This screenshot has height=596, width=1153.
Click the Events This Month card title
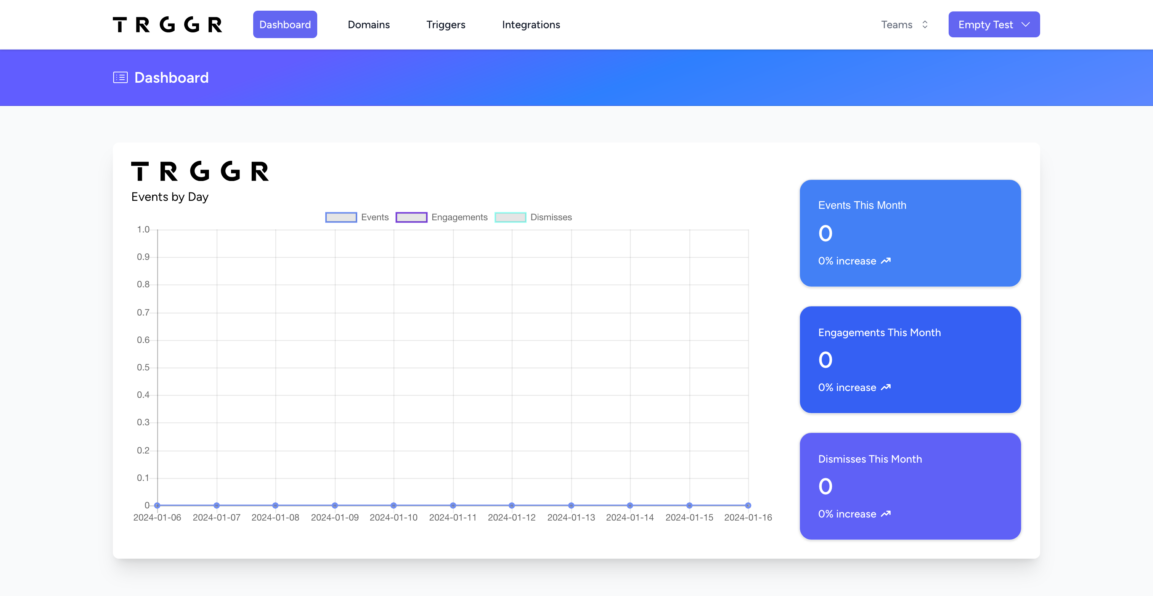(862, 205)
